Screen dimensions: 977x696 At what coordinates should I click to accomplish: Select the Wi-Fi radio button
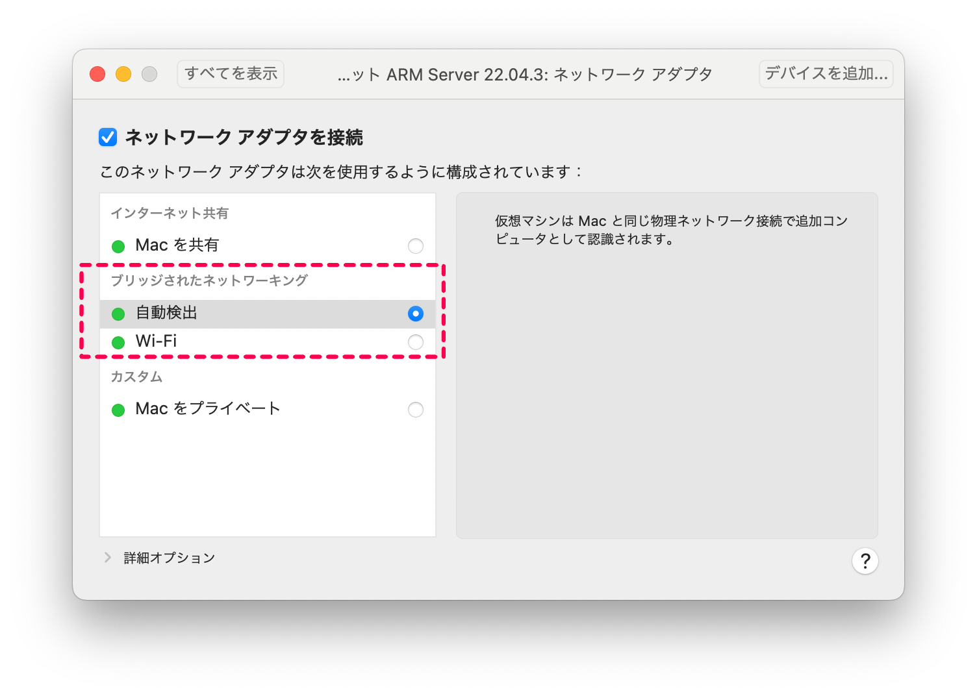(416, 342)
